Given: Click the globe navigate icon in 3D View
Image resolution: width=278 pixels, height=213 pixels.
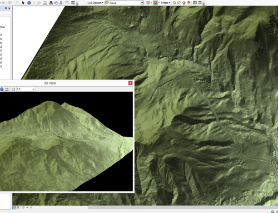Looking at the screenshot, I should click(2, 89).
